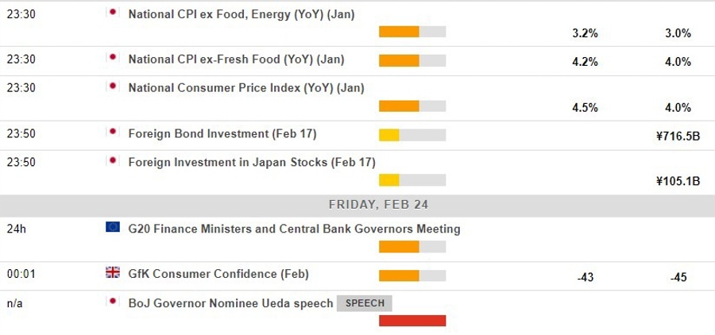Click Japan flag beside Foreign Bond Investment
Screen dimensions: 715x335
click(x=112, y=133)
